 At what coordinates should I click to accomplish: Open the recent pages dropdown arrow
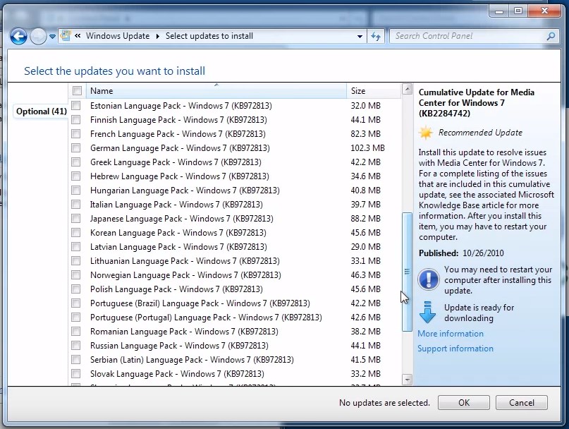point(52,37)
